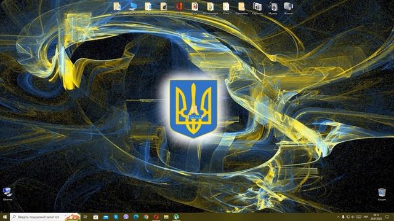This screenshot has width=394, height=221.
Task: Open the Windows Start menu
Action: (x=5, y=217)
